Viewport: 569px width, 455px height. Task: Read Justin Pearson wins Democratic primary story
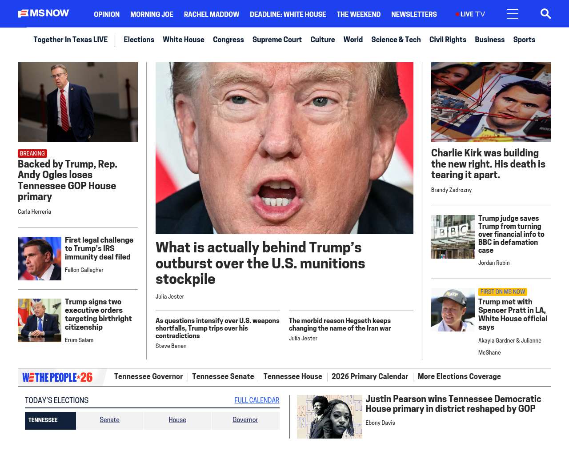click(x=453, y=404)
